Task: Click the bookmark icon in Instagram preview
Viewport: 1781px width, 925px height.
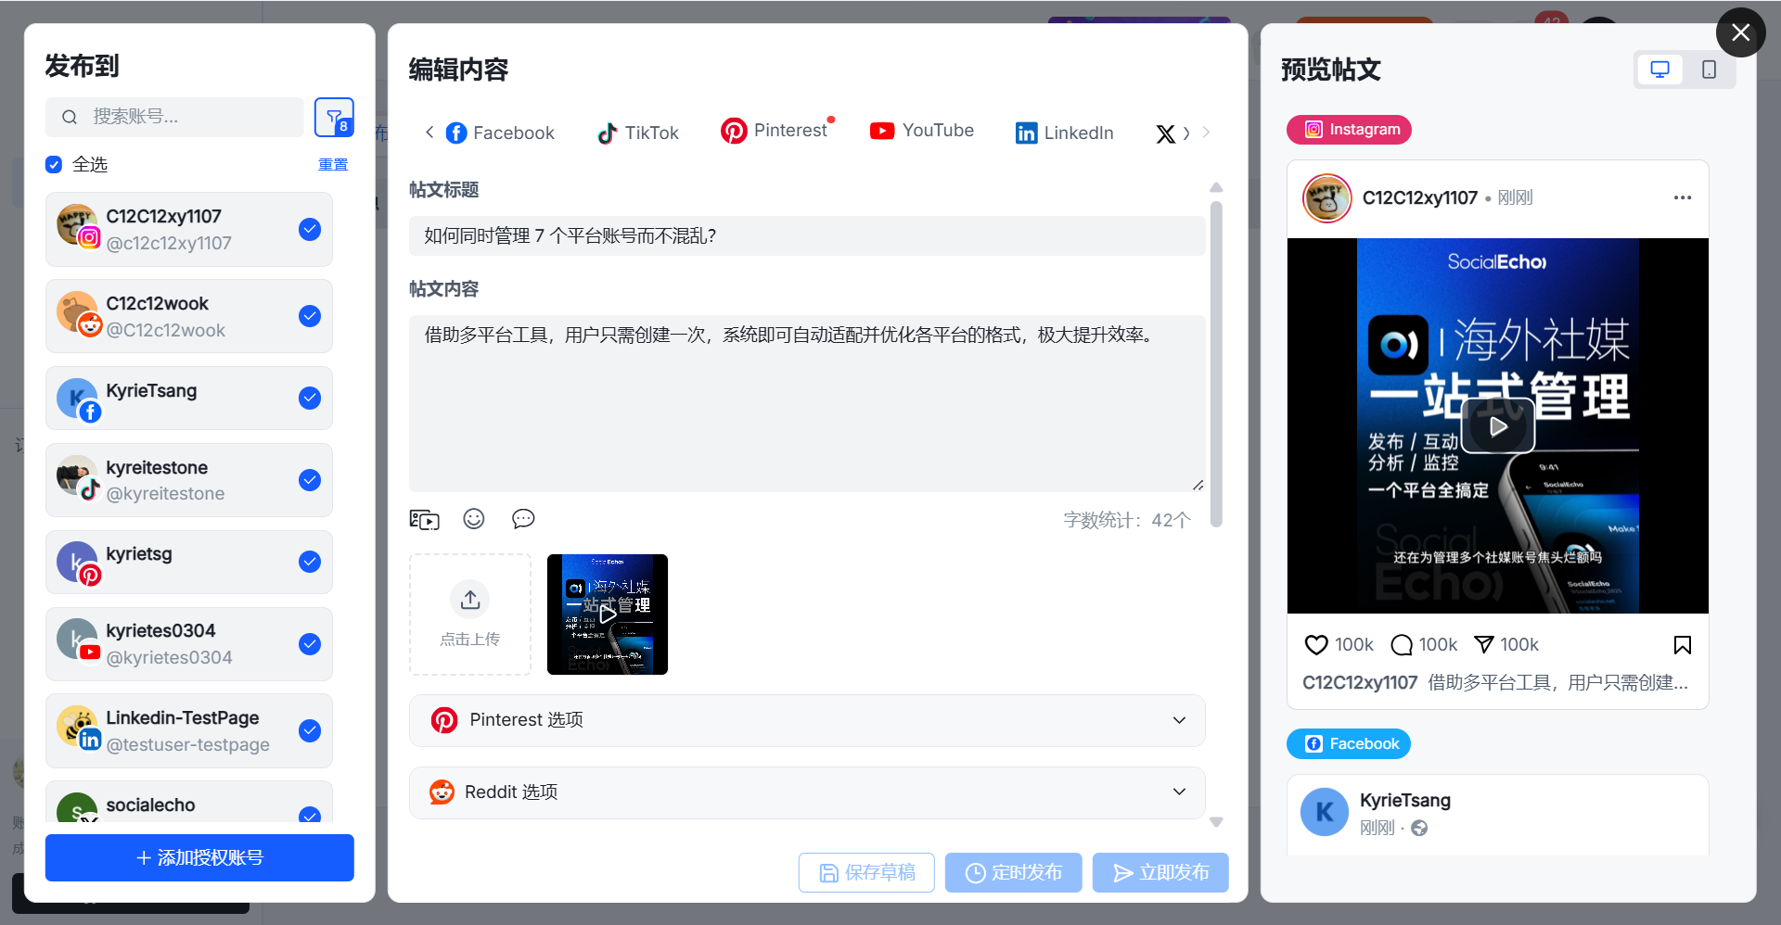Action: (1683, 644)
